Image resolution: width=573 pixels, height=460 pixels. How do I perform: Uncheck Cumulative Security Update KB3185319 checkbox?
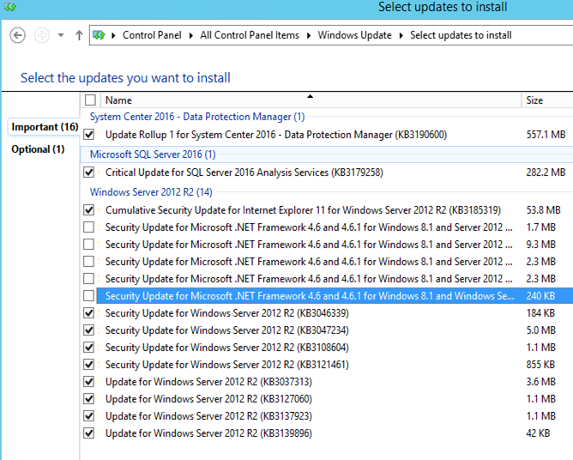coord(89,210)
